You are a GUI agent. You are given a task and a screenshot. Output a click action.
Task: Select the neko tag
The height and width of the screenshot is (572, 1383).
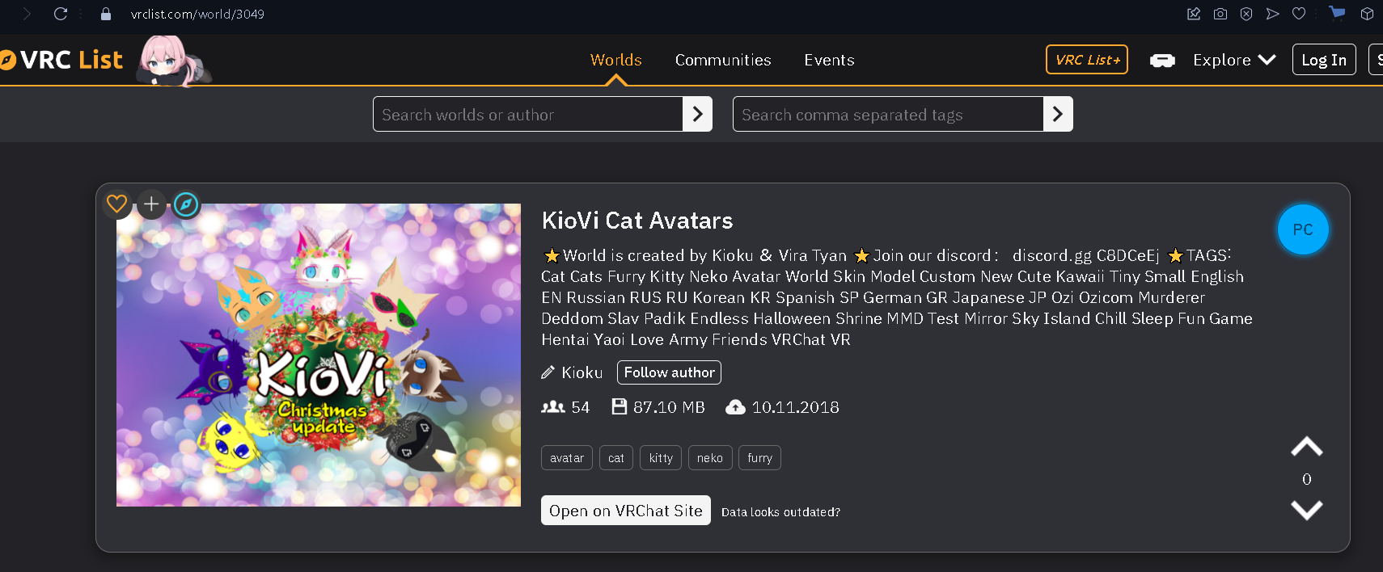click(710, 457)
